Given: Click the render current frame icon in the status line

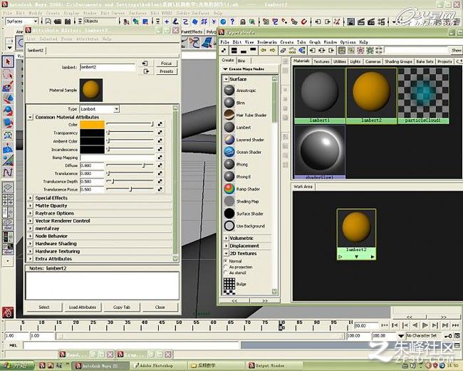Looking at the screenshot, I should coord(361,21).
